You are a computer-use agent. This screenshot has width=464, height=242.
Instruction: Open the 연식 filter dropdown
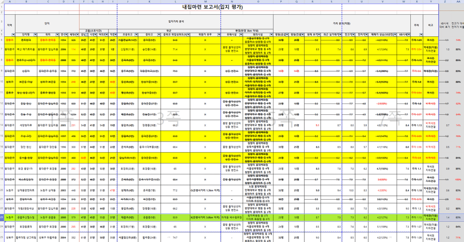tap(66, 35)
